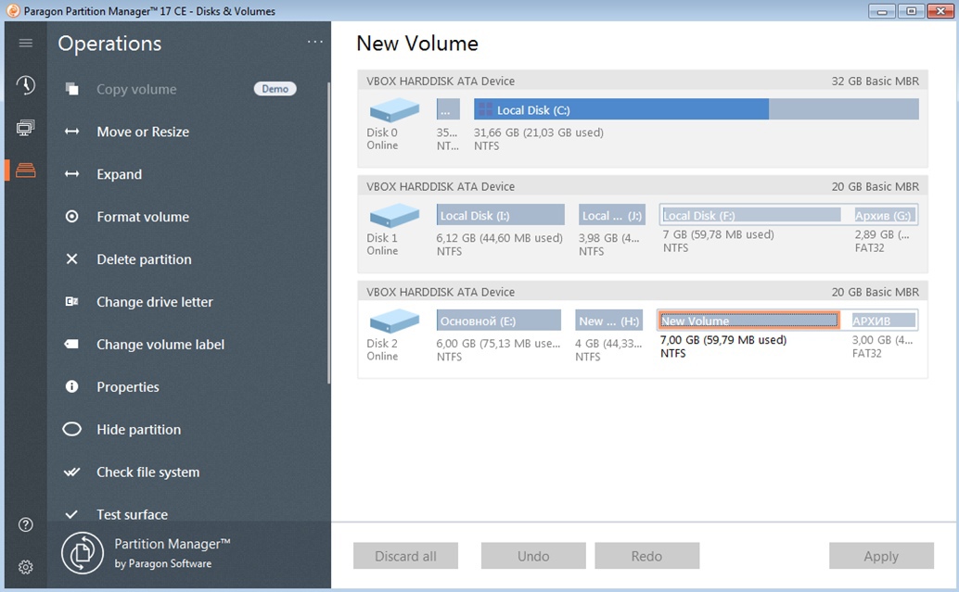Screen dimensions: 959x592
Task: Select the Disks & Volumes sidebar icon
Action: tap(26, 170)
